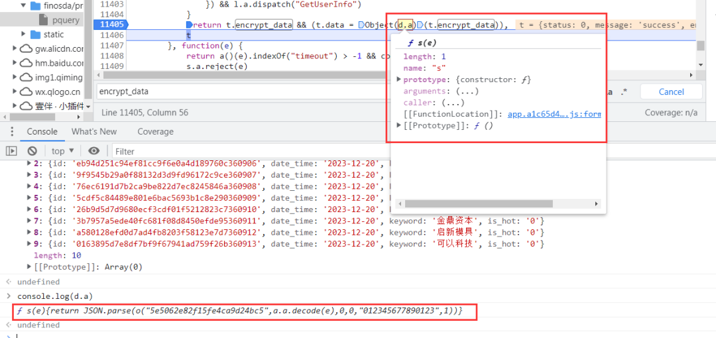Screen dimensions: 716x338
Task: Click inline breakpoint marker before 'Object('
Action: coord(361,25)
